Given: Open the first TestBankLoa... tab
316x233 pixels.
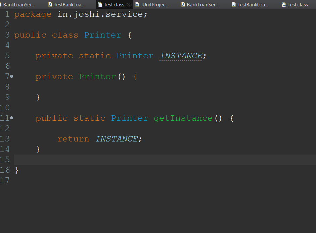Looking at the screenshot, I should [69, 5].
